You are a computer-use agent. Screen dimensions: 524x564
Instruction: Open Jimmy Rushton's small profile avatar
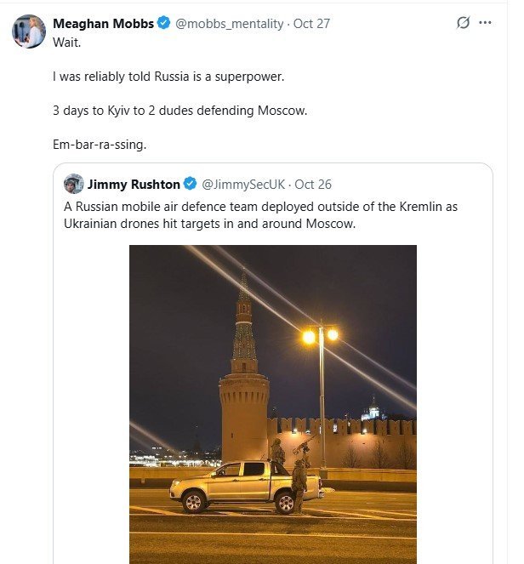[74, 184]
